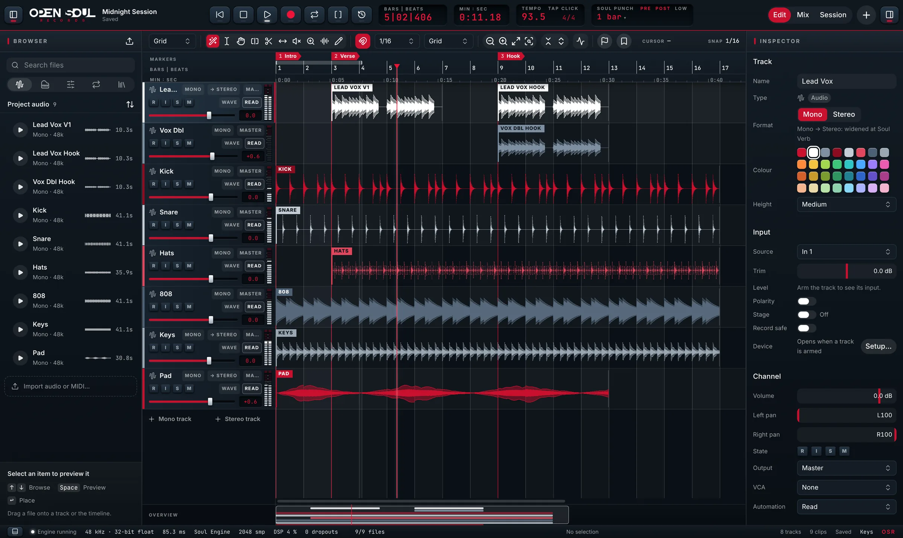
Task: Select the Mute tool in toolbar
Action: pos(296,41)
